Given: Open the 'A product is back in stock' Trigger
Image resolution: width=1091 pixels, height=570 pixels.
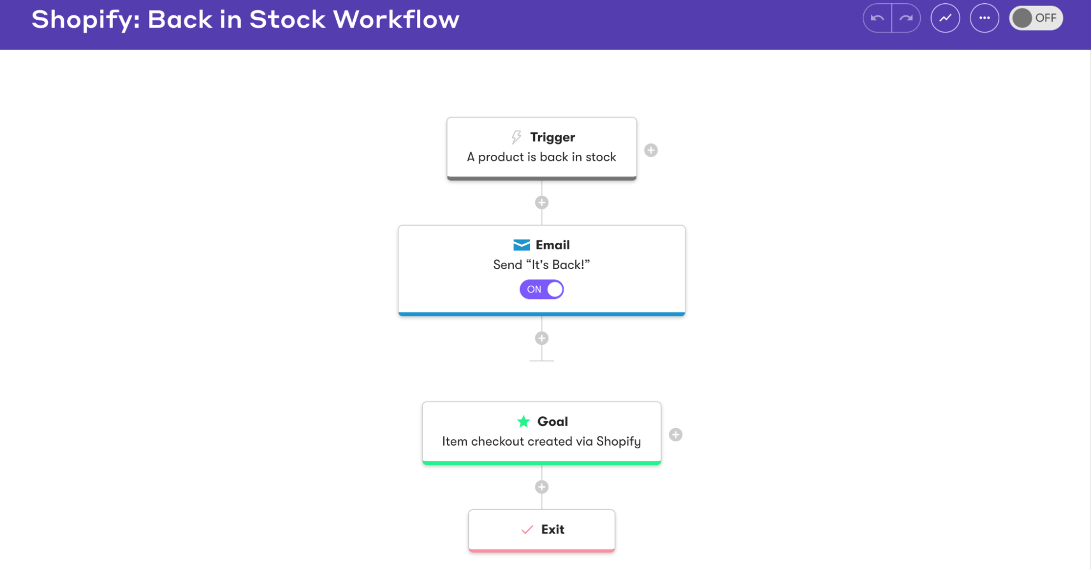Looking at the screenshot, I should click(541, 157).
